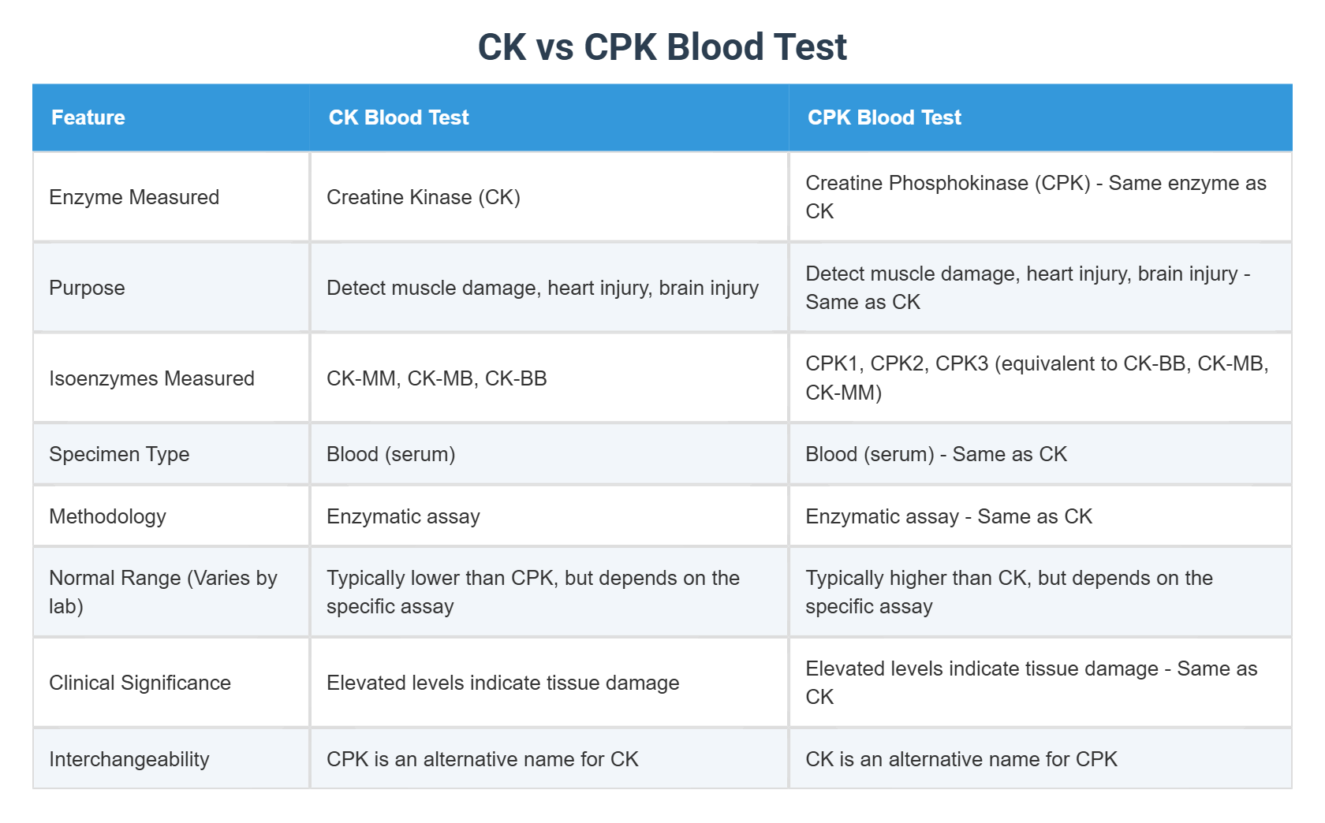Select the Creatine Phosphokinase (CPK) cell
The height and width of the screenshot is (823, 1325).
click(1040, 197)
